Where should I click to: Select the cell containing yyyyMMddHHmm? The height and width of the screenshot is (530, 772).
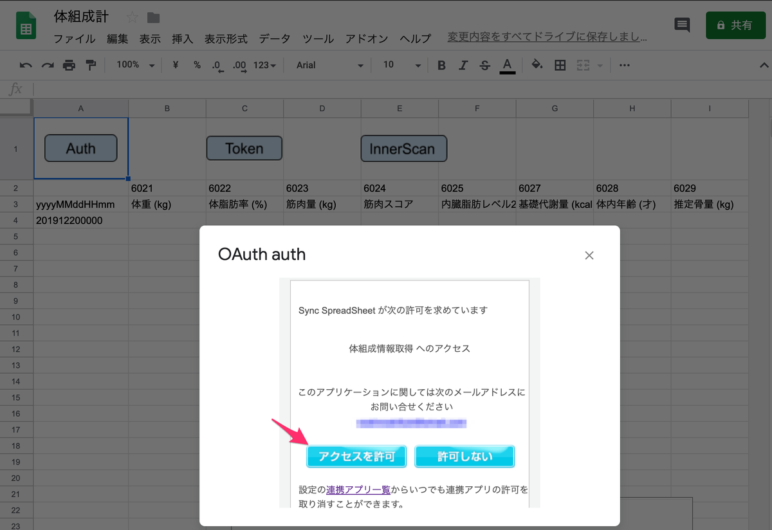tap(81, 205)
